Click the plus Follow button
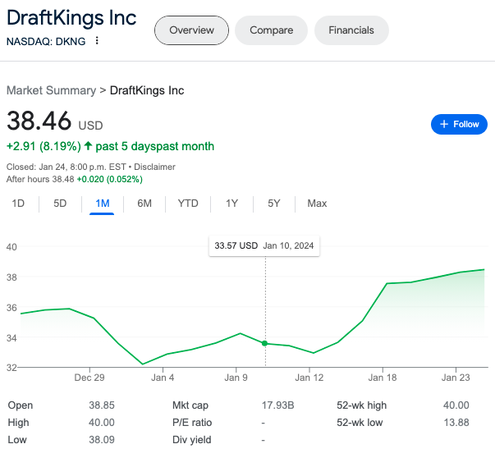The height and width of the screenshot is (458, 495). click(459, 124)
